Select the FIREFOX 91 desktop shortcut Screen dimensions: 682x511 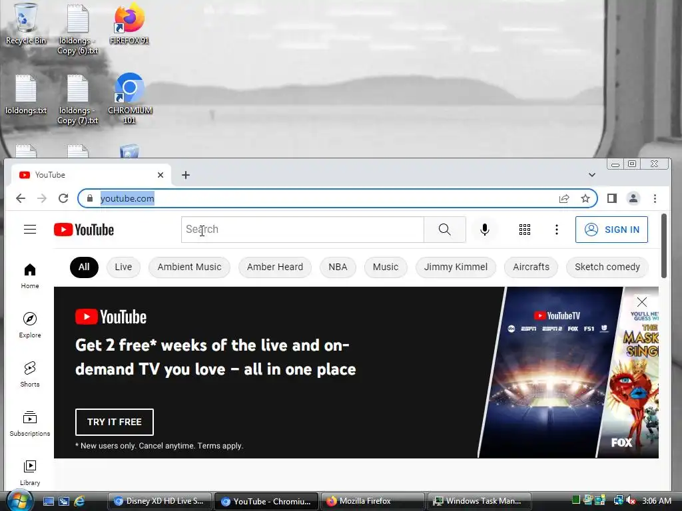click(129, 24)
